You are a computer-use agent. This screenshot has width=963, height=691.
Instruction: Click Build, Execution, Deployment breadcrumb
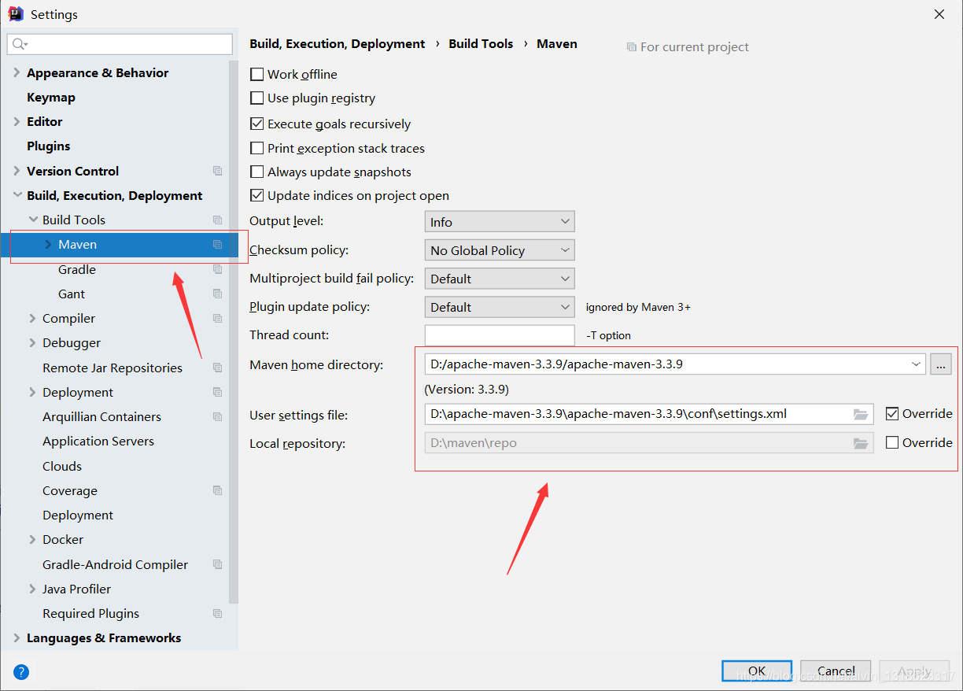pyautogui.click(x=338, y=44)
